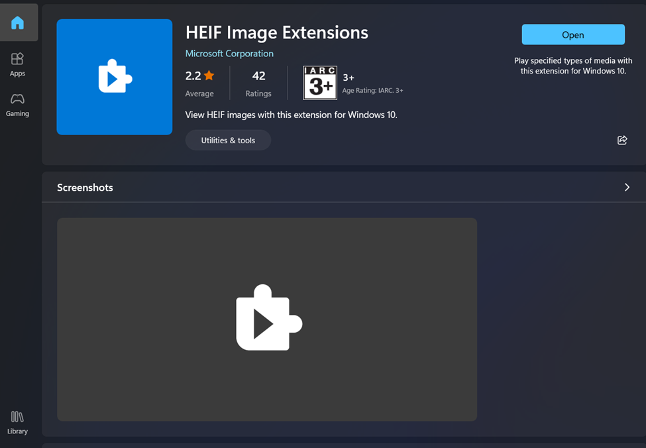Open the Library icon
The height and width of the screenshot is (448, 646).
pyautogui.click(x=17, y=417)
